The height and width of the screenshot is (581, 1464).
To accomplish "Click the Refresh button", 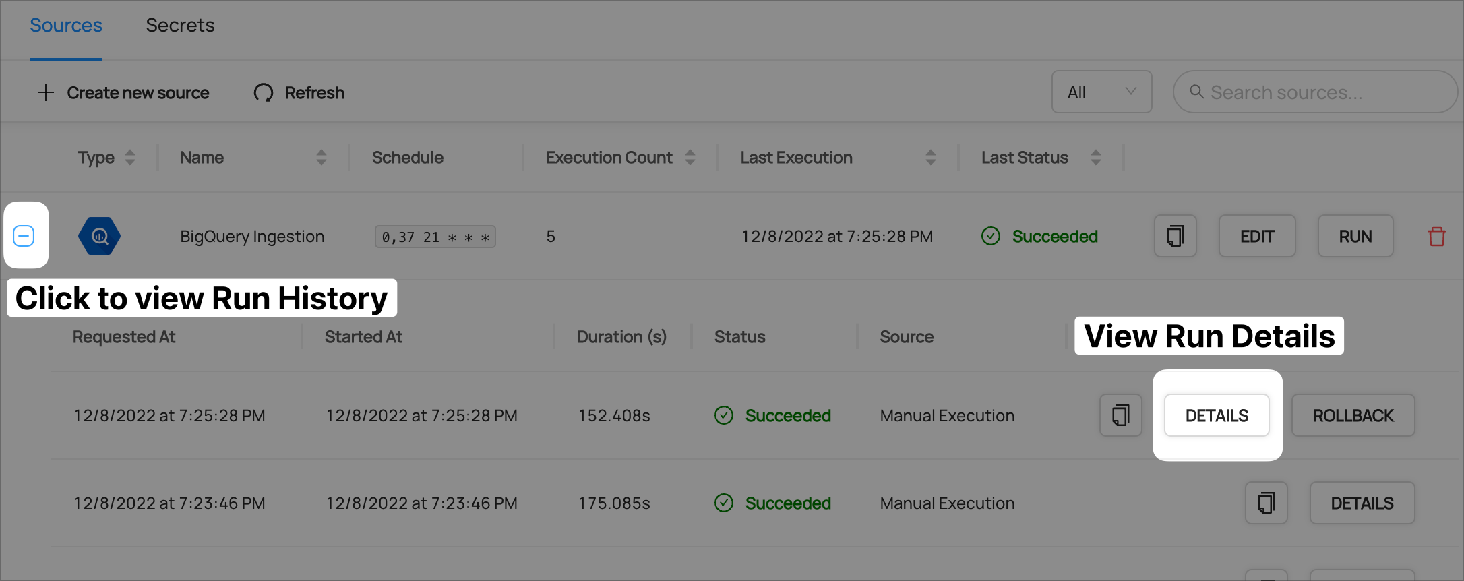I will point(299,92).
